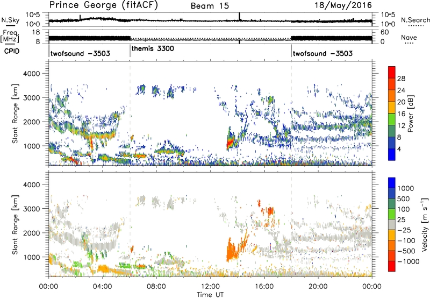
Task: Click the "CPID" row label
Action: pyautogui.click(x=12, y=51)
